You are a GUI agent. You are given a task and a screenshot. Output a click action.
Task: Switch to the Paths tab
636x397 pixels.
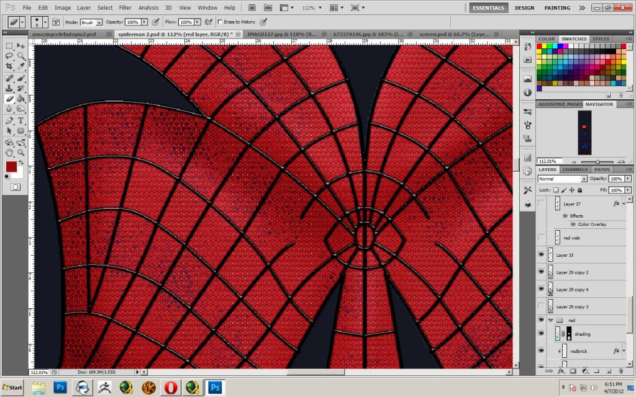click(x=602, y=169)
